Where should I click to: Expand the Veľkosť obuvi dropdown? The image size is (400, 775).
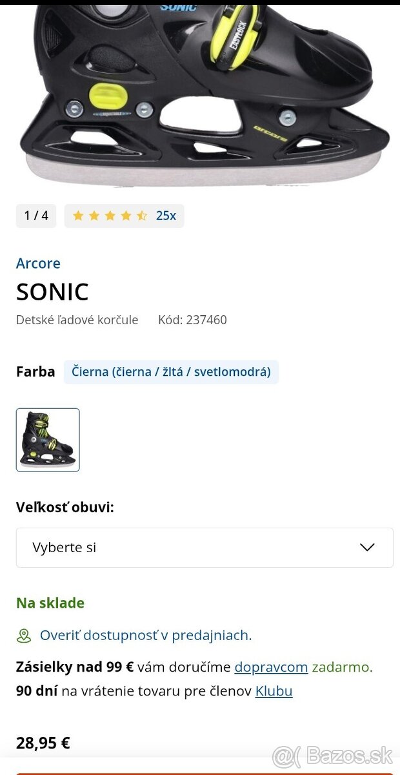[x=205, y=548]
